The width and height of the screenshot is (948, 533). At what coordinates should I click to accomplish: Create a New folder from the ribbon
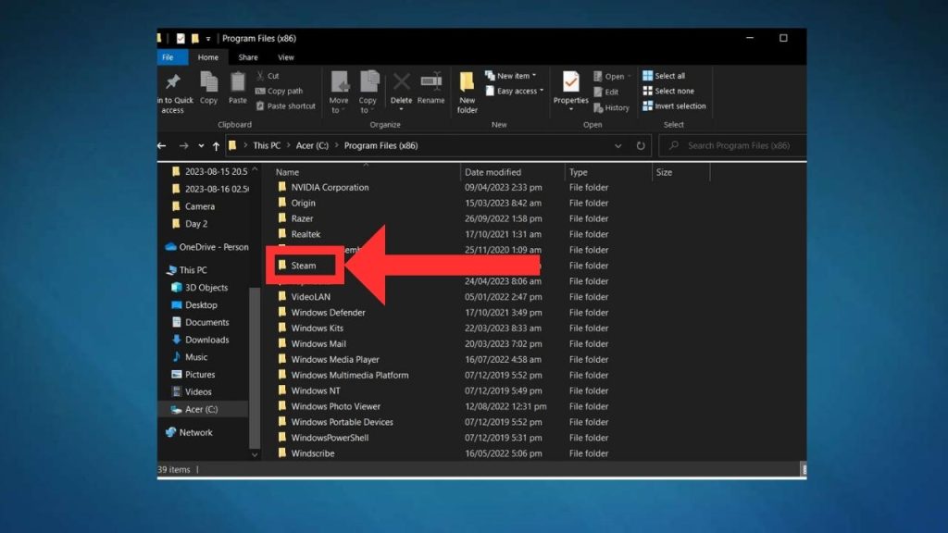click(467, 92)
